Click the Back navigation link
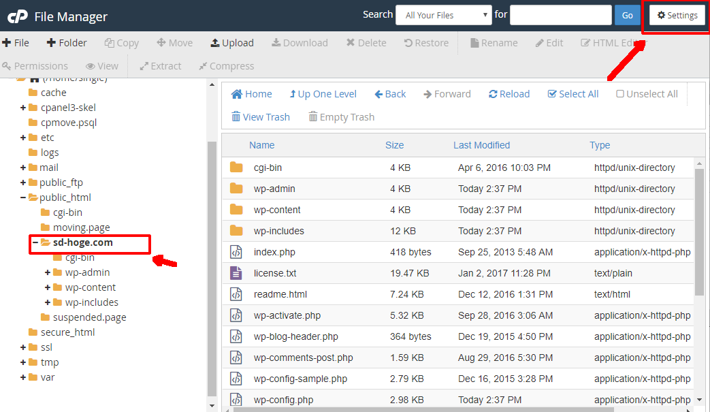 [391, 95]
